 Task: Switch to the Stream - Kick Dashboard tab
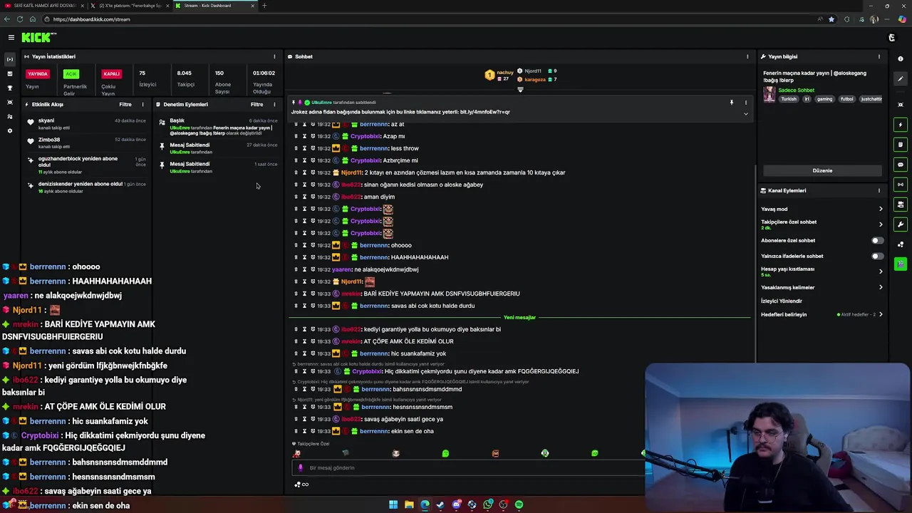pos(214,6)
